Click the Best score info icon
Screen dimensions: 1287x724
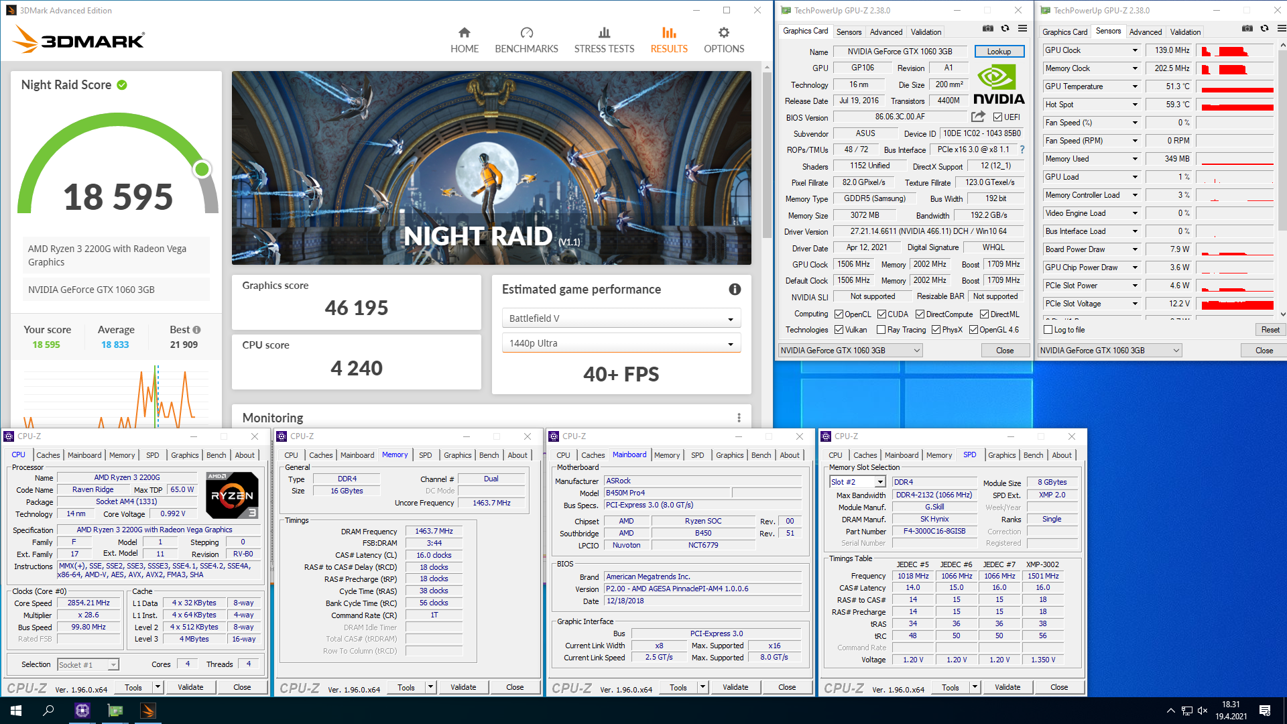tap(197, 330)
